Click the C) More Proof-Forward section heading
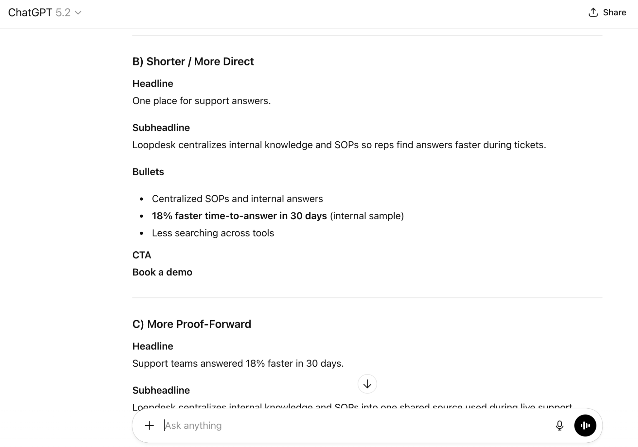The image size is (638, 447). click(x=192, y=324)
